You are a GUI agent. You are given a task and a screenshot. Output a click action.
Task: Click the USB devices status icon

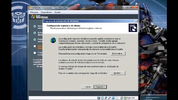109,98
